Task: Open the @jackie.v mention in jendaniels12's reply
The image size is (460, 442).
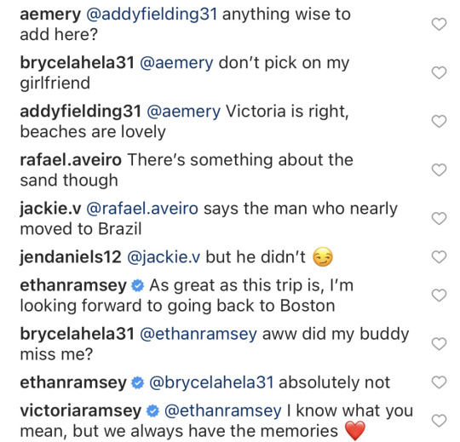Action: pyautogui.click(x=164, y=257)
